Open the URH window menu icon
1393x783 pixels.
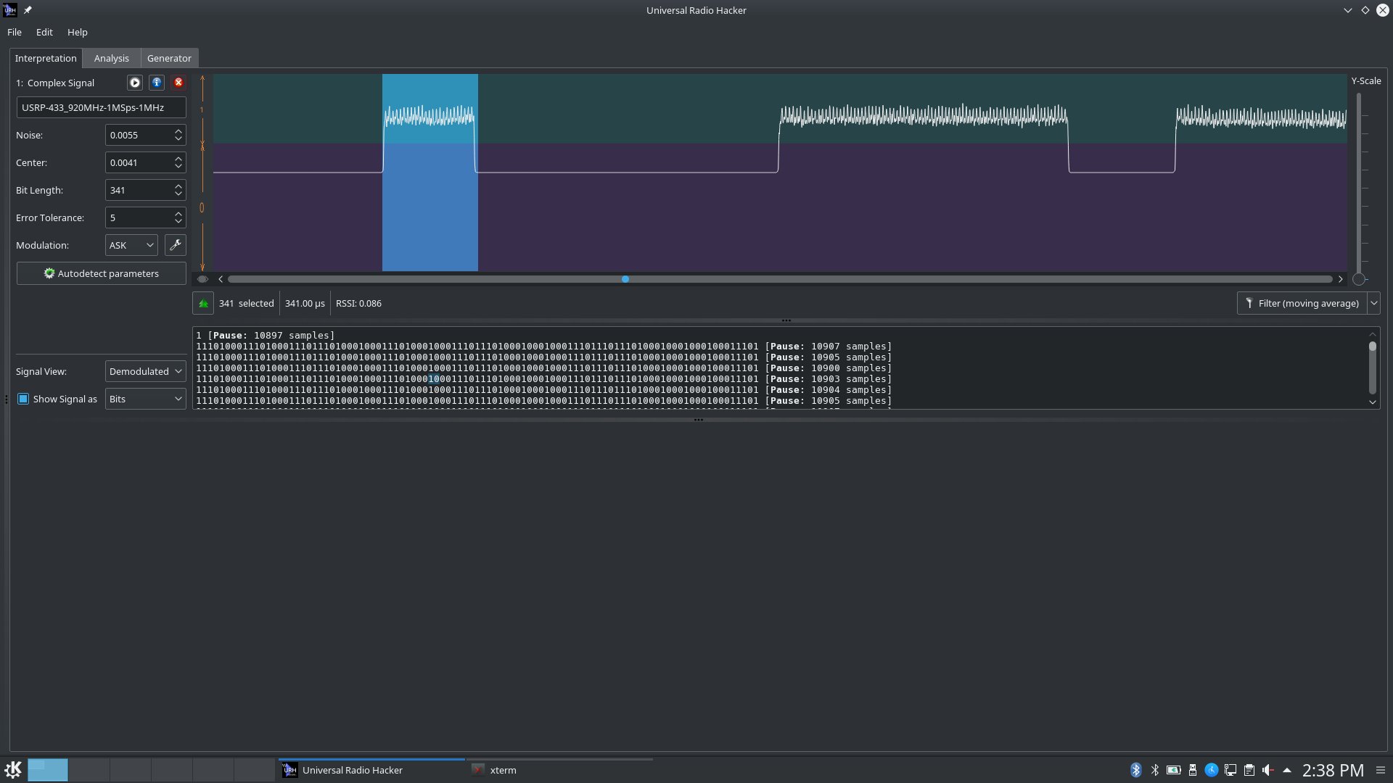point(10,10)
